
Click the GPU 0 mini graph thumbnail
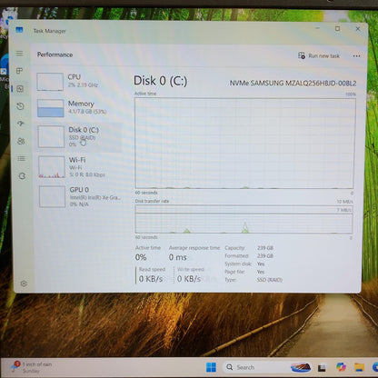click(x=52, y=196)
